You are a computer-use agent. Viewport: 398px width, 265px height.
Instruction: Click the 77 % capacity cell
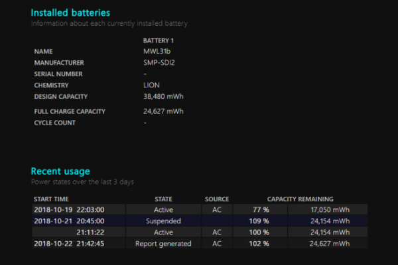point(261,210)
